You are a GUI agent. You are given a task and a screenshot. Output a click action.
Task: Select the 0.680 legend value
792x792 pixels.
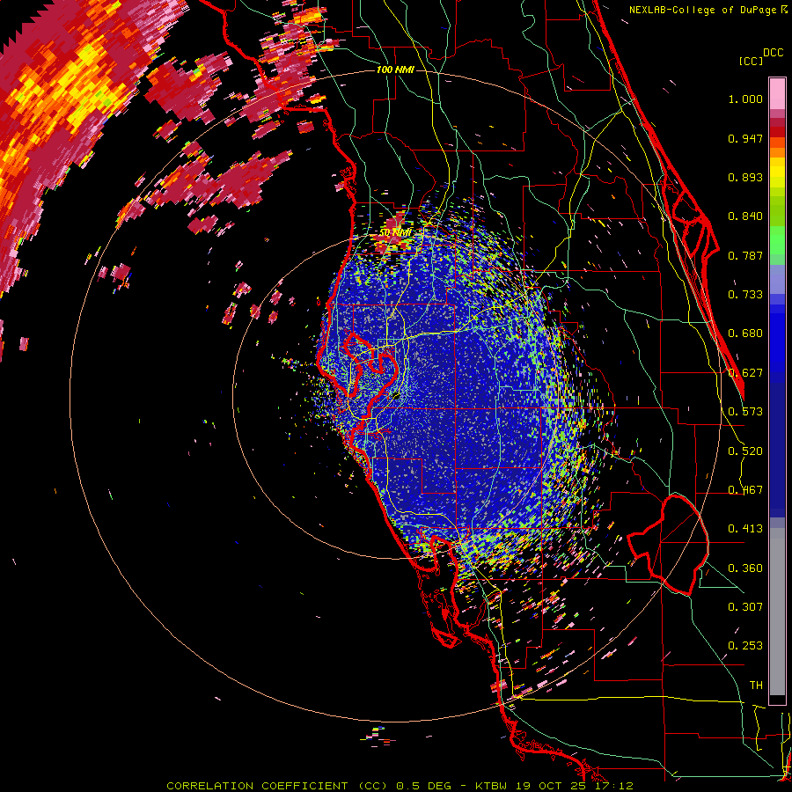[745, 334]
